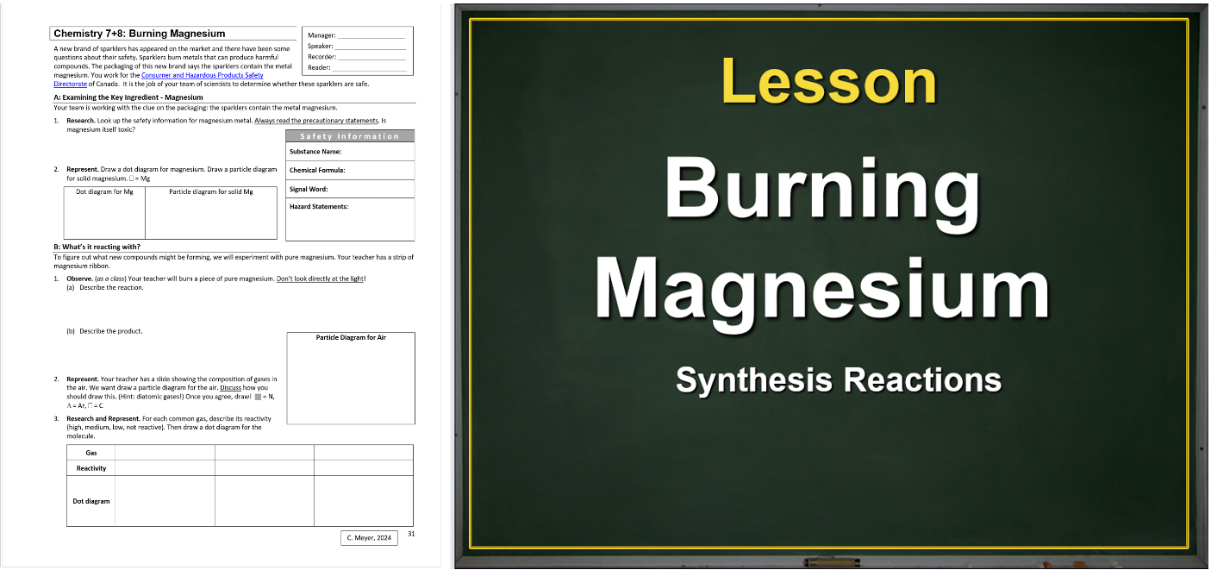Click the Reactivity row label cell
This screenshot has width=1211, height=570.
[x=91, y=468]
